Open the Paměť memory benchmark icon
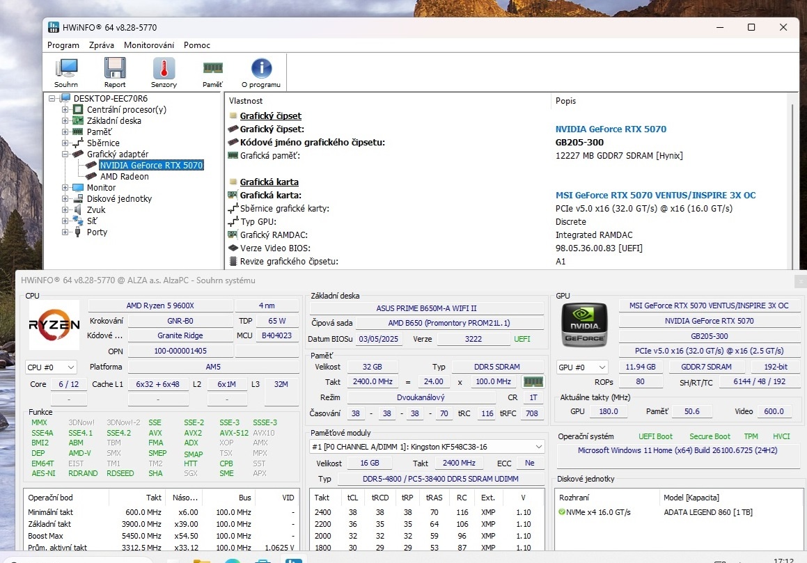The height and width of the screenshot is (563, 807). [212, 70]
